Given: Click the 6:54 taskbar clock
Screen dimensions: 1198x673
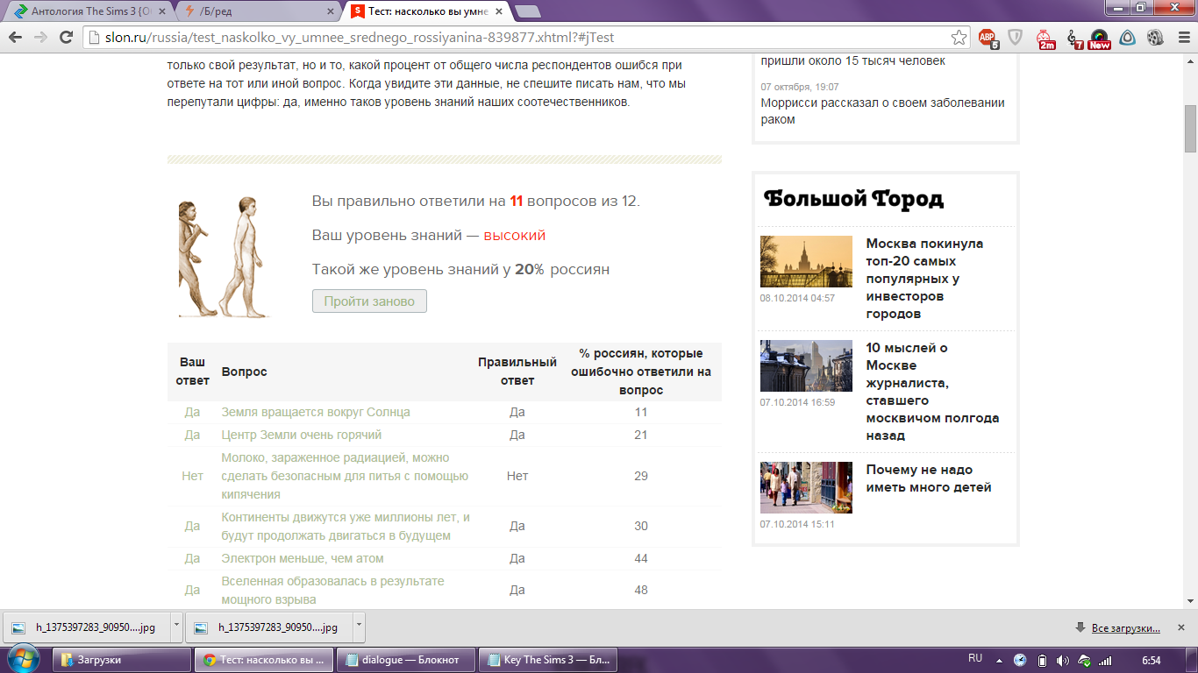Looking at the screenshot, I should [1151, 659].
